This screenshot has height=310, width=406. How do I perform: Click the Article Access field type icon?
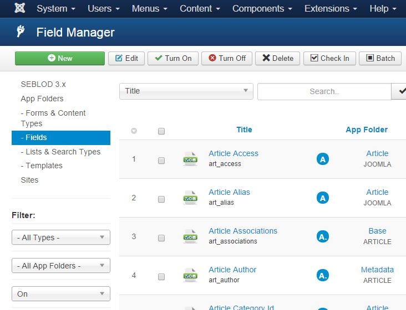click(190, 159)
